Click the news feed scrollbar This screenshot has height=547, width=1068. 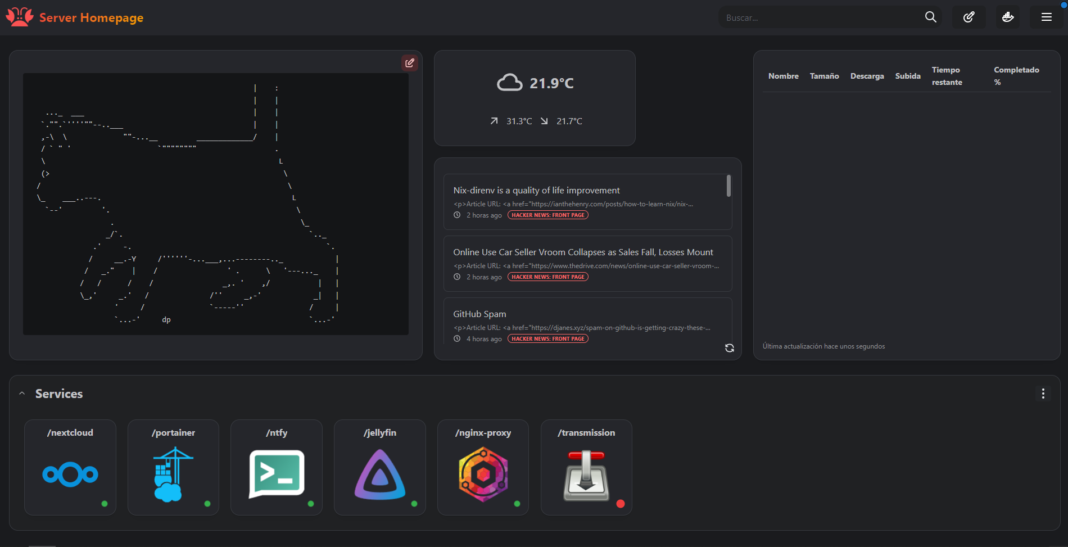[x=728, y=186]
